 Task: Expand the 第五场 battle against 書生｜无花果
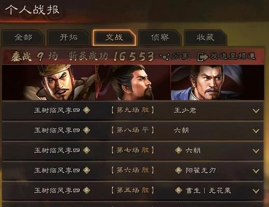click(256, 191)
